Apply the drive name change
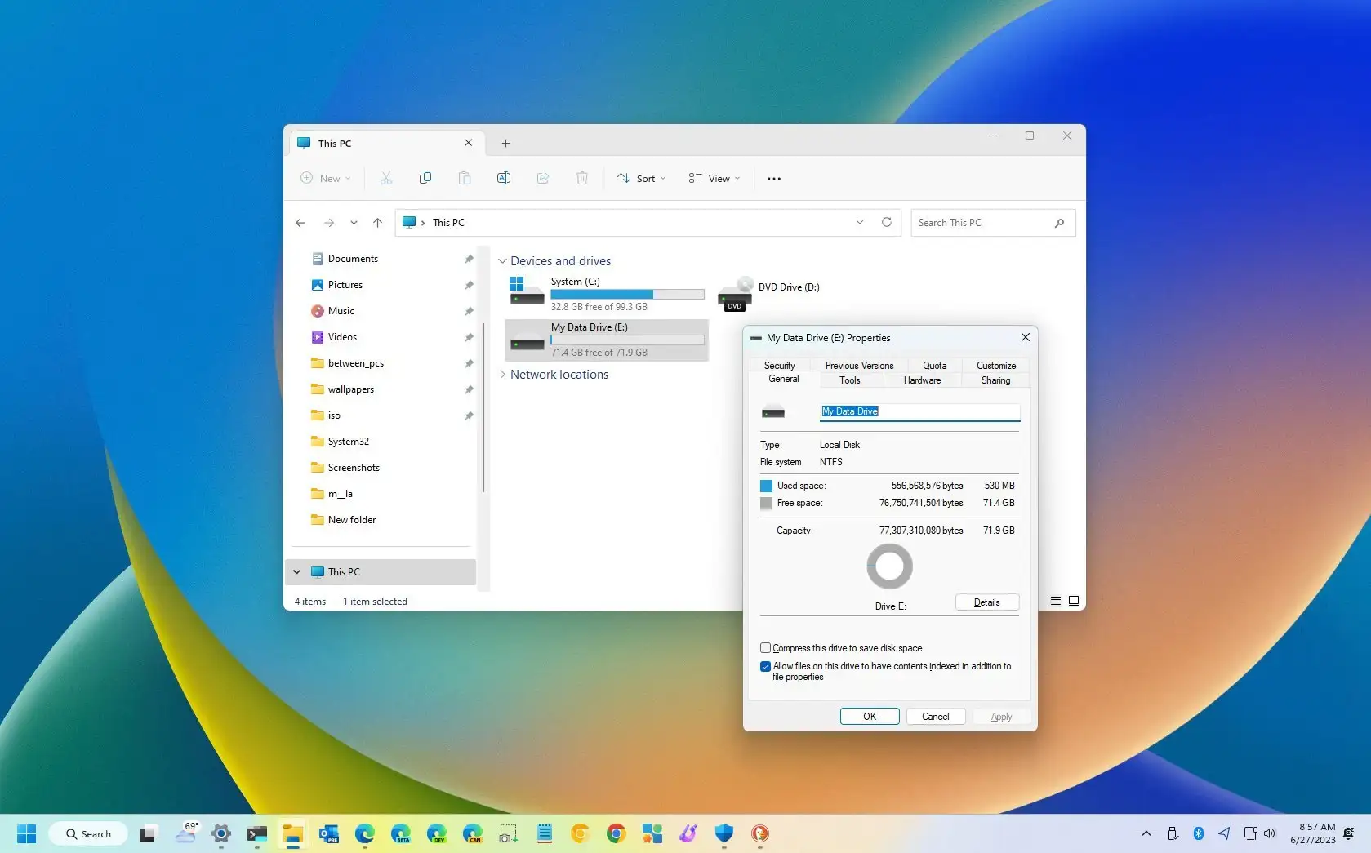The height and width of the screenshot is (853, 1371). point(1000,716)
